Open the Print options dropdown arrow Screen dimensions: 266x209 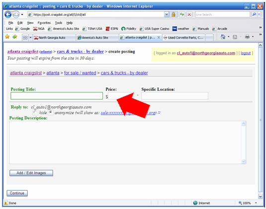(x=253, y=37)
